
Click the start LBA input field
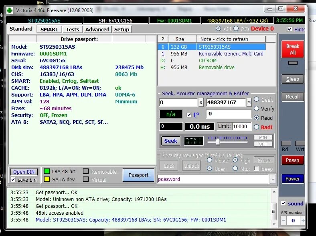pos(178,103)
